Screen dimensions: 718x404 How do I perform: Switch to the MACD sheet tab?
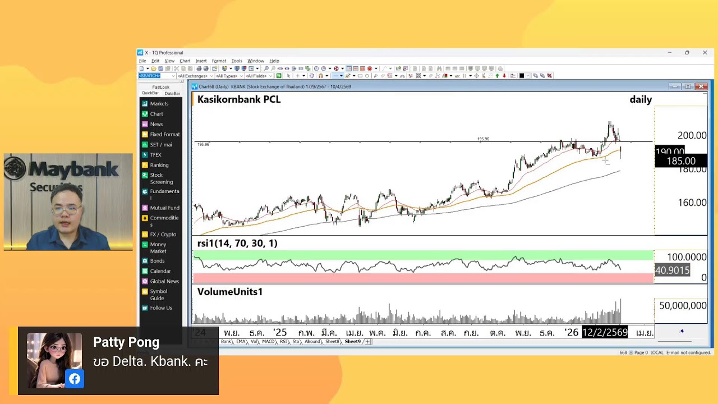click(x=268, y=342)
